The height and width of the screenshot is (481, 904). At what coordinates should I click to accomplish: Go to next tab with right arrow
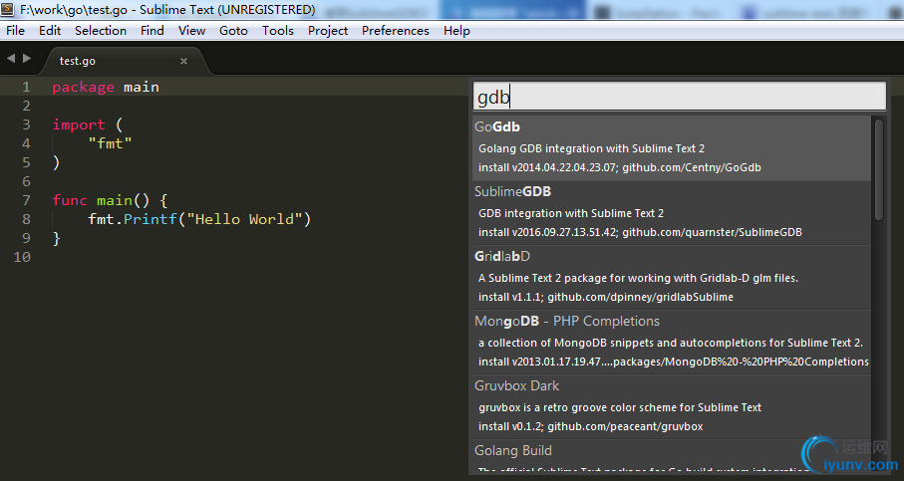27,58
